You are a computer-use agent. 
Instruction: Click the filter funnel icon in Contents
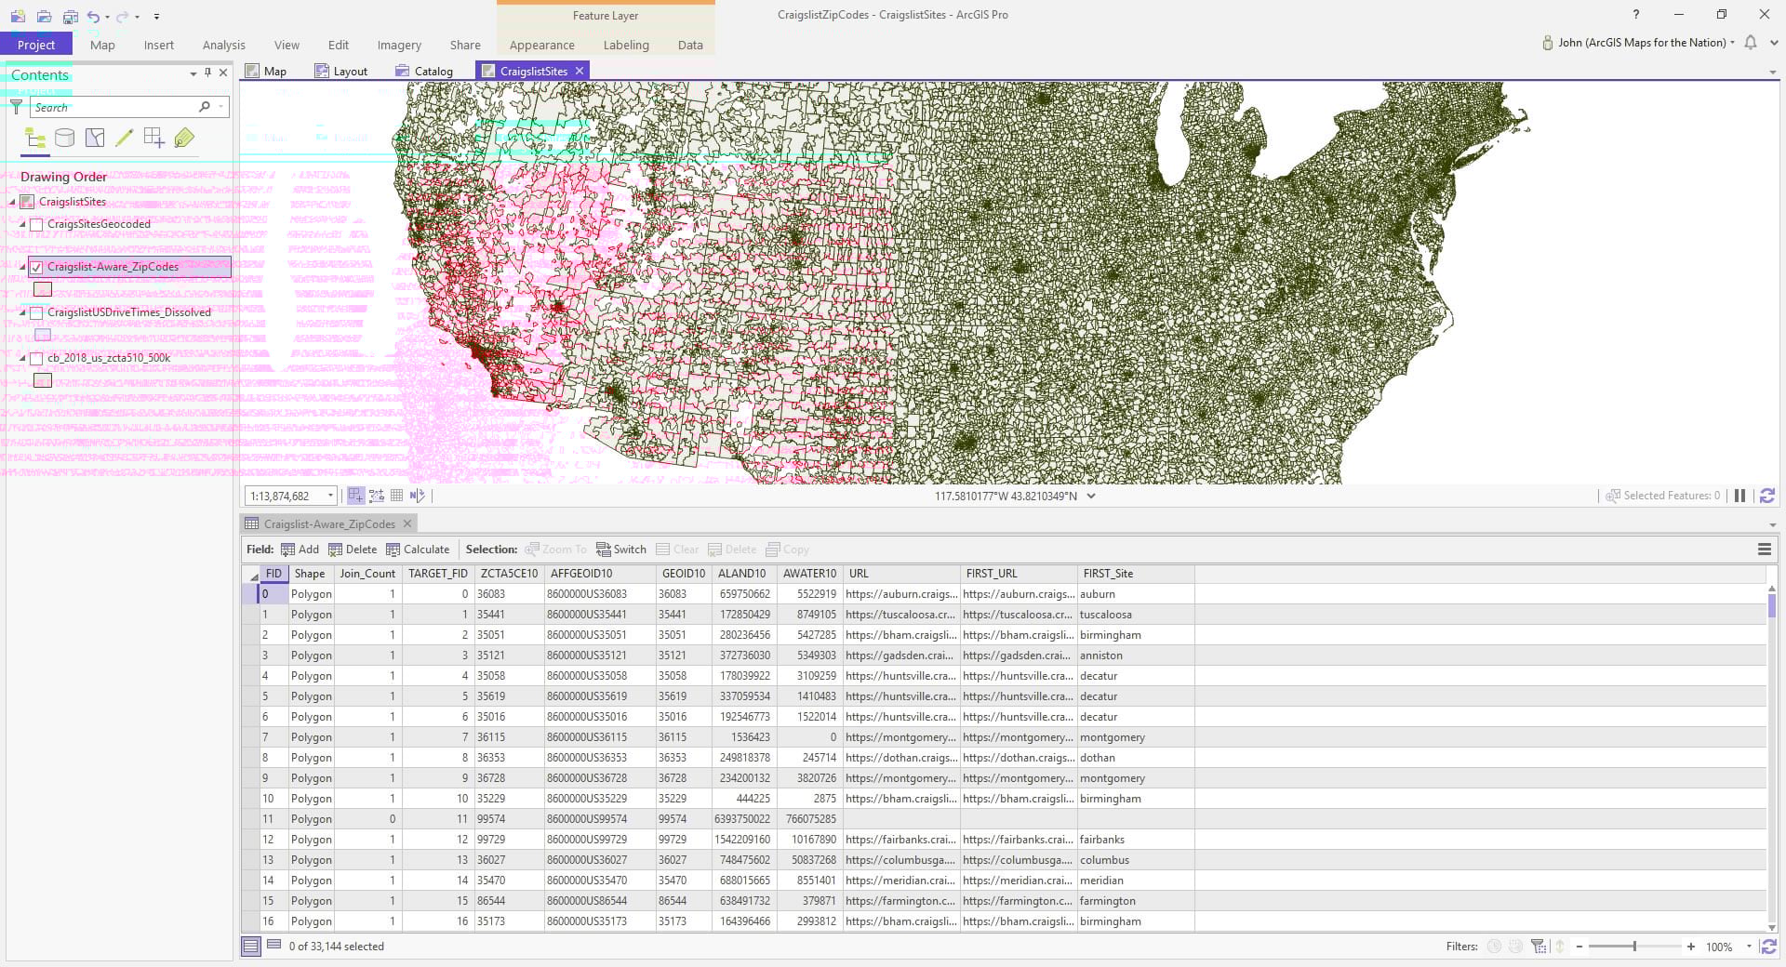(x=16, y=107)
